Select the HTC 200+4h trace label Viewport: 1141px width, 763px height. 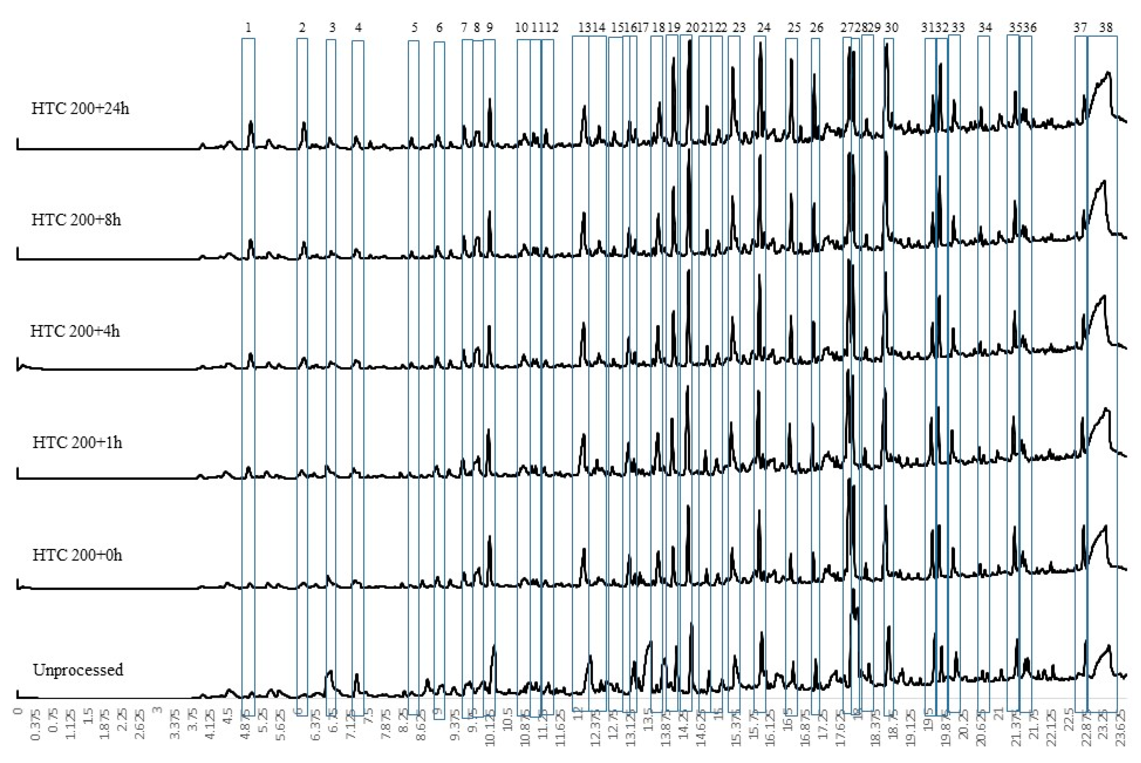[75, 331]
